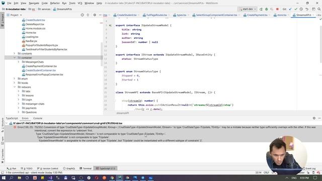Switch to the types.tsx editor tab
Image resolution: width=322 pixels, height=181 pixels.
coord(181,15)
